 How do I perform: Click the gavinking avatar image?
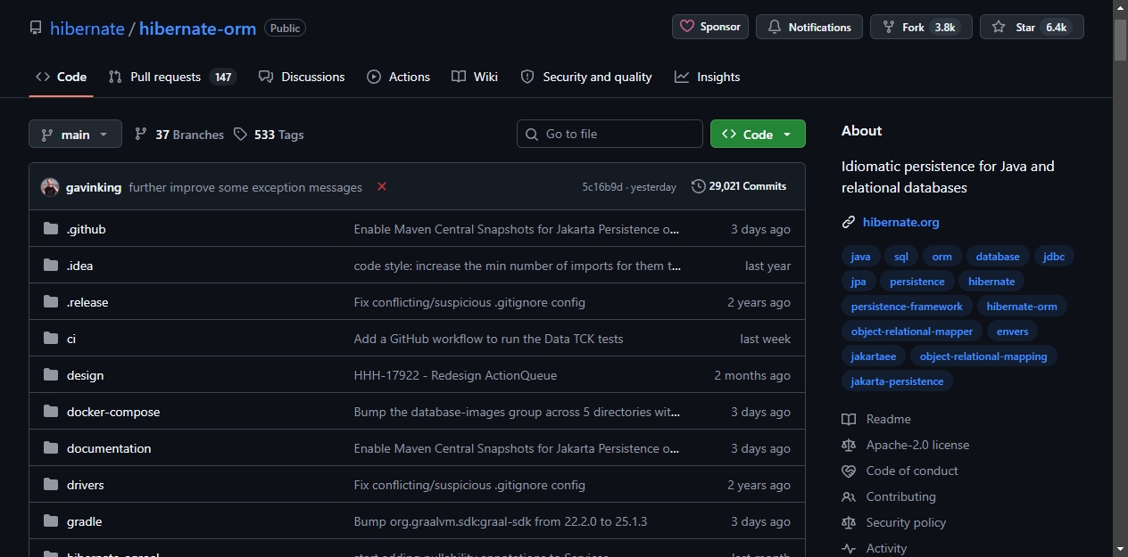(x=50, y=187)
